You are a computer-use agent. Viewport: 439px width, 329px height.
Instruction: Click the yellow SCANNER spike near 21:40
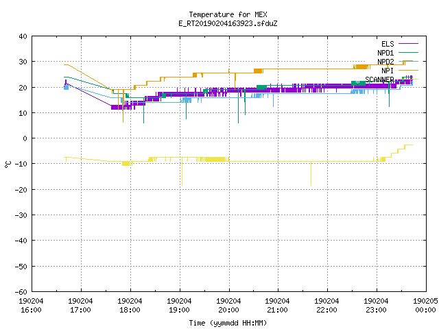311,173
